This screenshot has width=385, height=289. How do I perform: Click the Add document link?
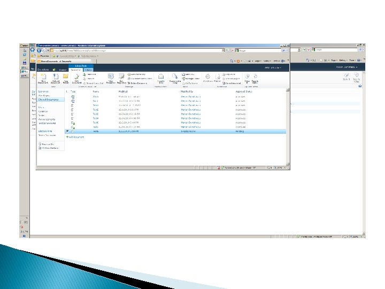pyautogui.click(x=75, y=137)
